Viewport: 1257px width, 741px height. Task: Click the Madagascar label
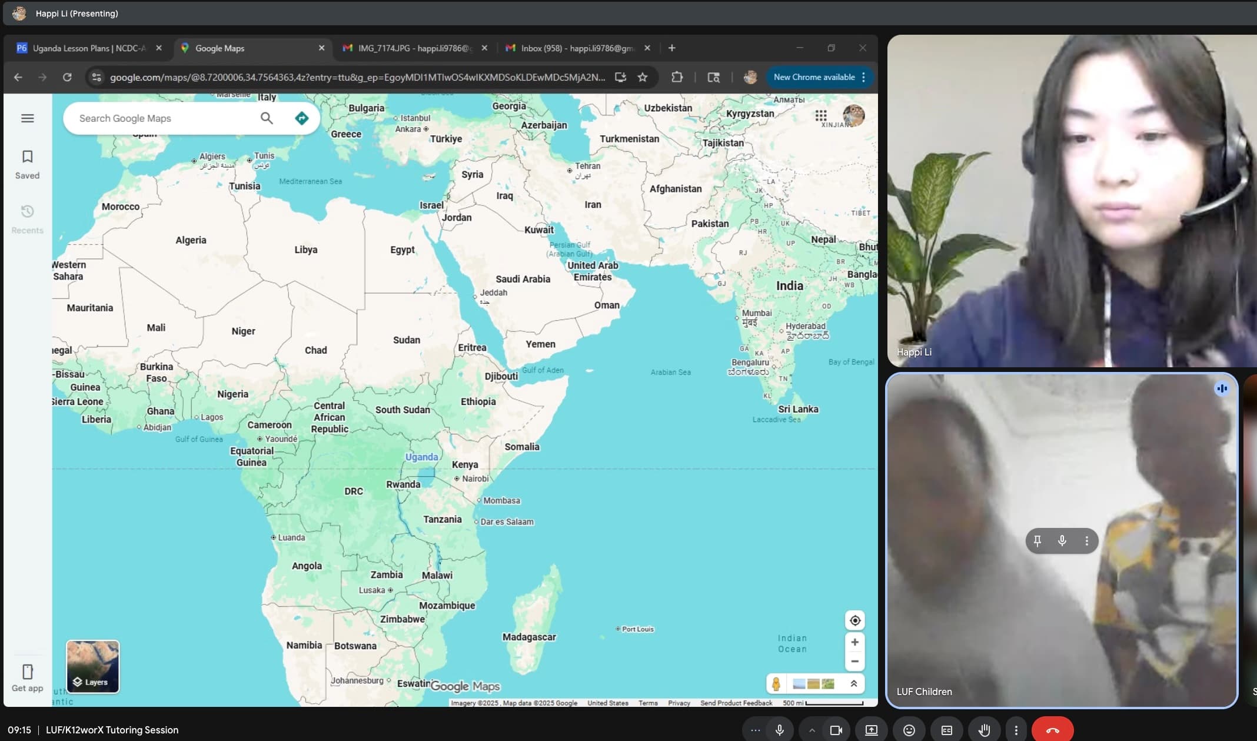(x=529, y=637)
